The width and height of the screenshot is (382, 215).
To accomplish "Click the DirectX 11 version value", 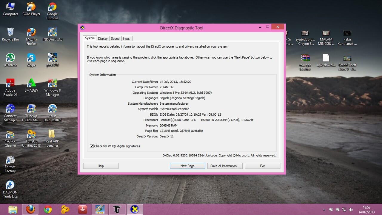I will pos(167,136).
